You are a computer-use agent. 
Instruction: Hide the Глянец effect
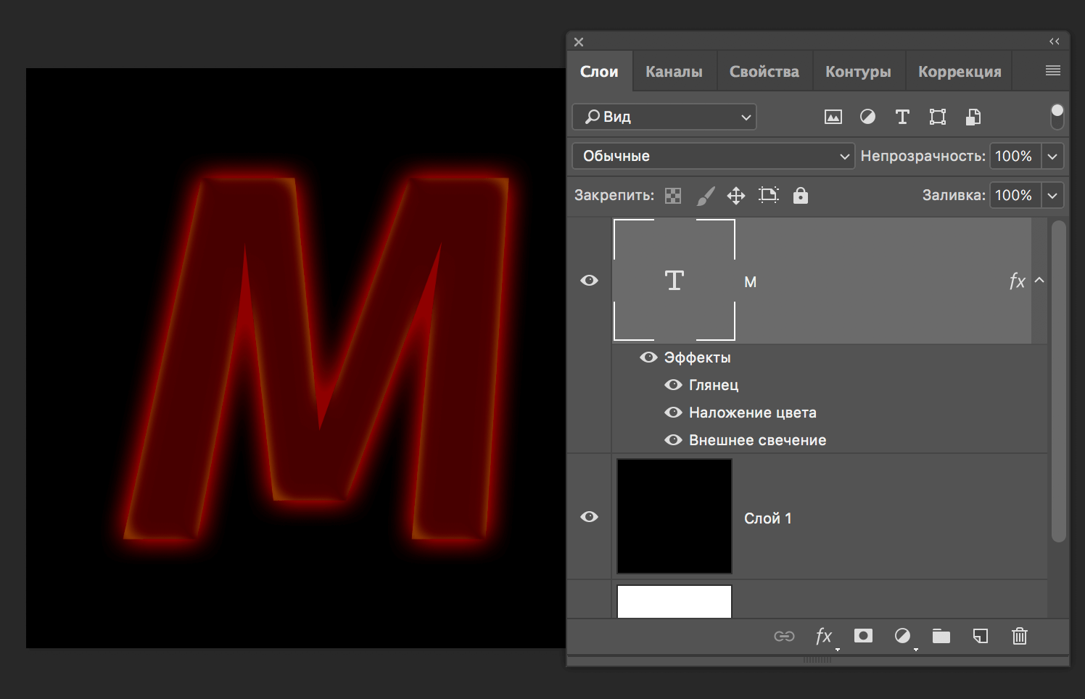click(x=673, y=385)
